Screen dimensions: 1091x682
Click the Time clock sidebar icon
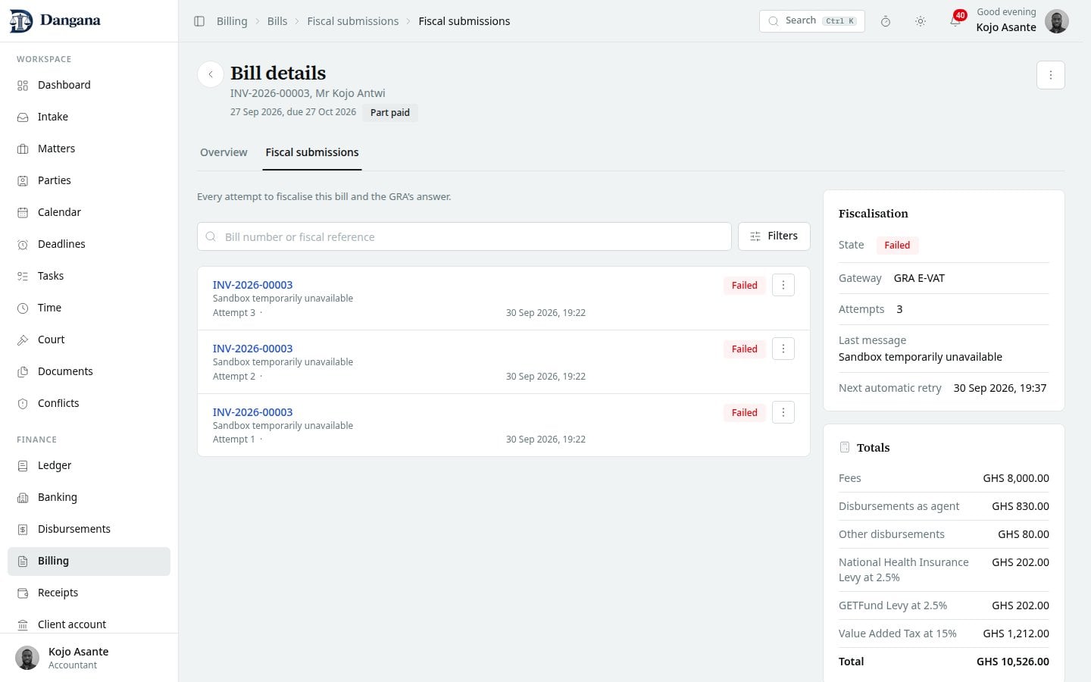(23, 308)
